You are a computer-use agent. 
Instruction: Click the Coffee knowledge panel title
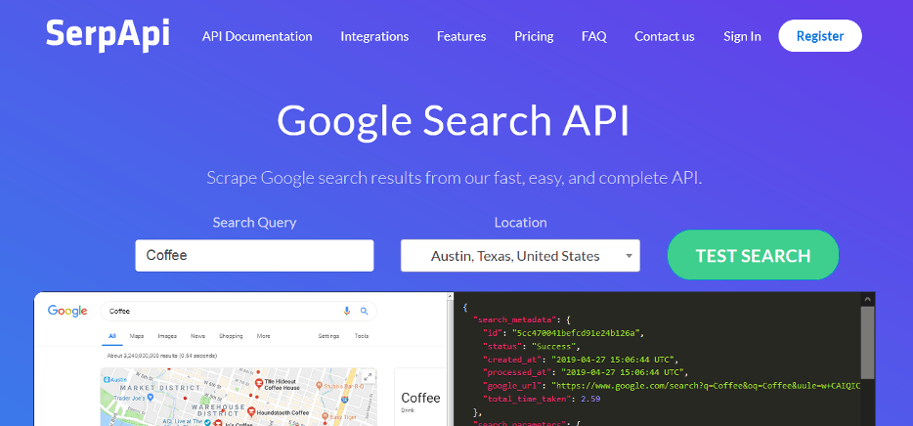coord(420,398)
